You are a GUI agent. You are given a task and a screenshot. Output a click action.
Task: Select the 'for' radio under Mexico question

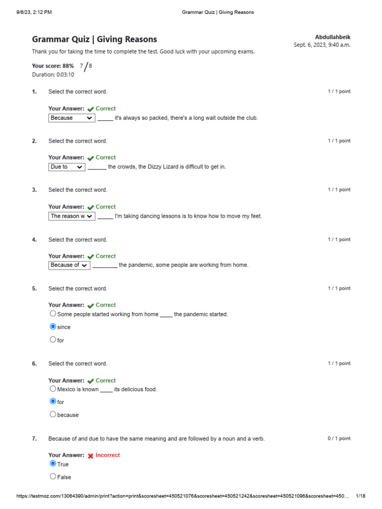(53, 401)
